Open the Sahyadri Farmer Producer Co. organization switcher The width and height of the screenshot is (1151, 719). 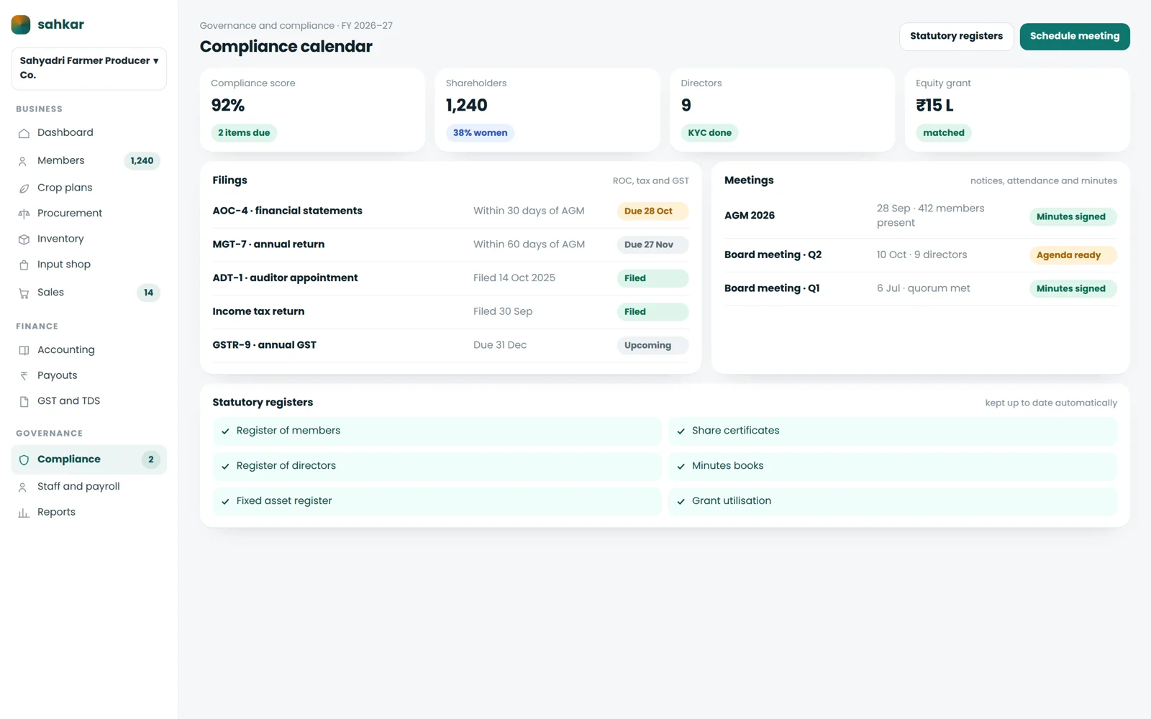(89, 68)
